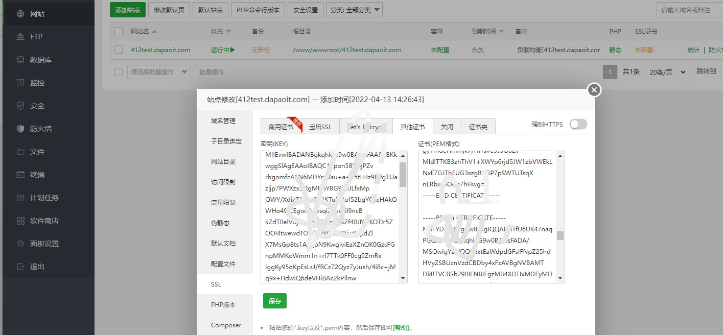
Task: Select the FTP sidebar icon
Action: click(20, 37)
